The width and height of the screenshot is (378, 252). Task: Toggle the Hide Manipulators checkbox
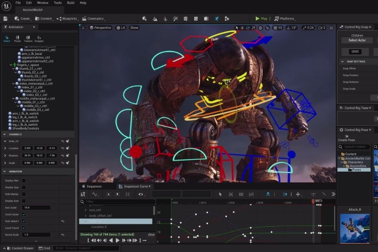[x=24, y=194]
